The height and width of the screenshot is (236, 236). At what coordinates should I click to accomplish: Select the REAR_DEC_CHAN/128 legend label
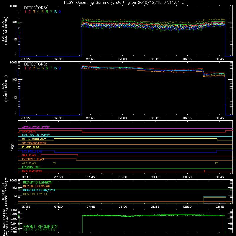(39, 190)
